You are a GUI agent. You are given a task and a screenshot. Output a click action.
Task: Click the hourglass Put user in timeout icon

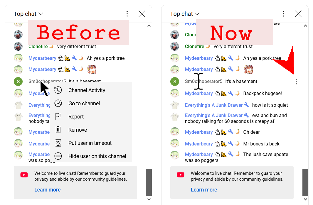[58, 143]
